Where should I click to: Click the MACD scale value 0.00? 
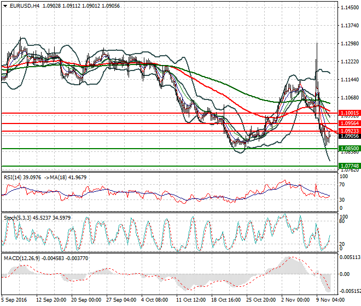pos(345,274)
